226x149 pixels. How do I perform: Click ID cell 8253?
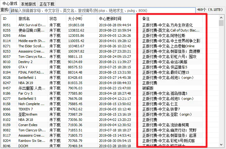pyautogui.click(x=7, y=51)
